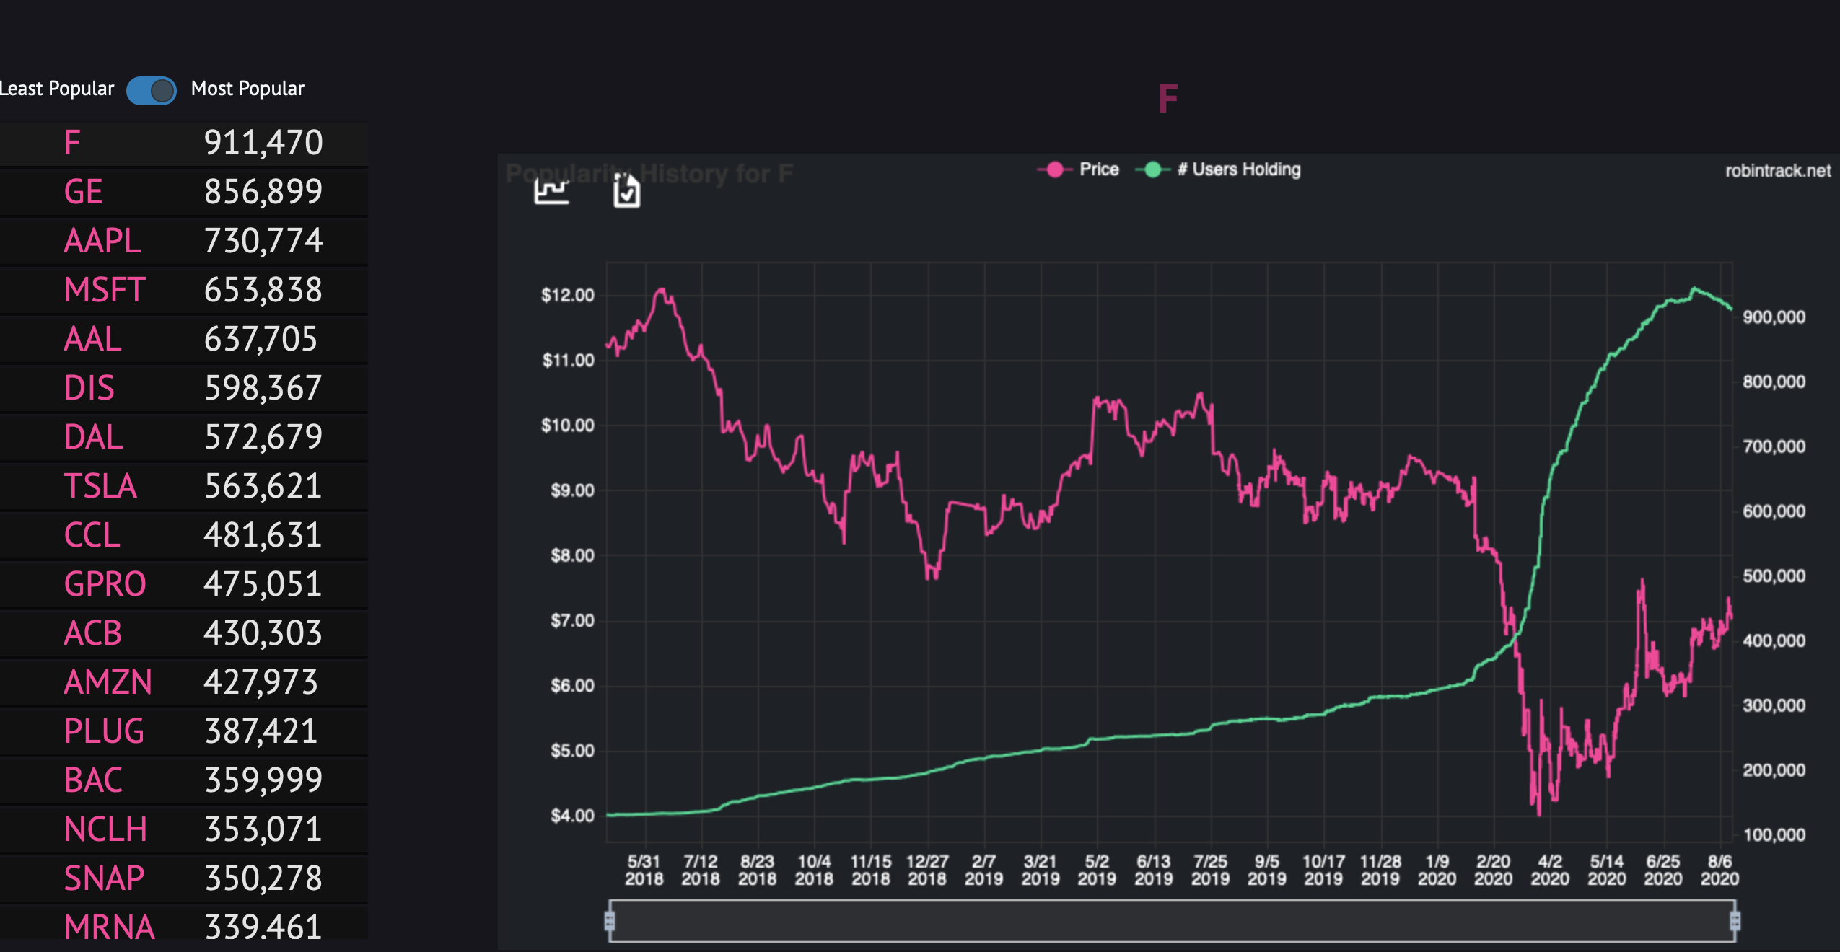
Task: Click the CCL ticker symbol
Action: tap(92, 535)
